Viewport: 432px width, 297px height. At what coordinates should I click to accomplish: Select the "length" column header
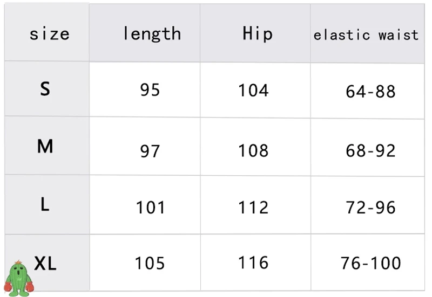pyautogui.click(x=152, y=34)
